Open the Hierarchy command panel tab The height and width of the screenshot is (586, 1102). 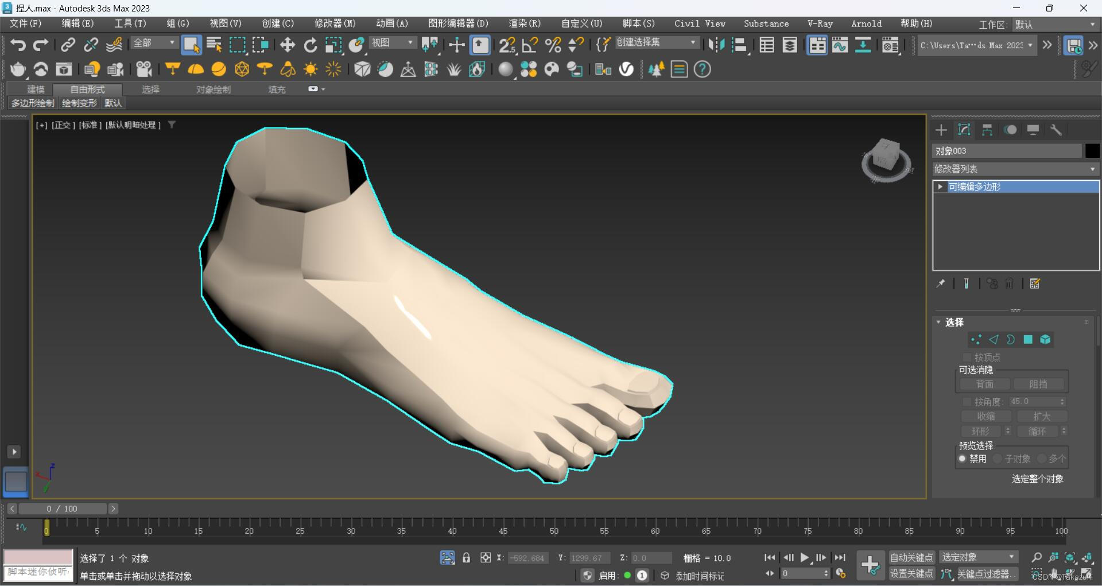987,130
